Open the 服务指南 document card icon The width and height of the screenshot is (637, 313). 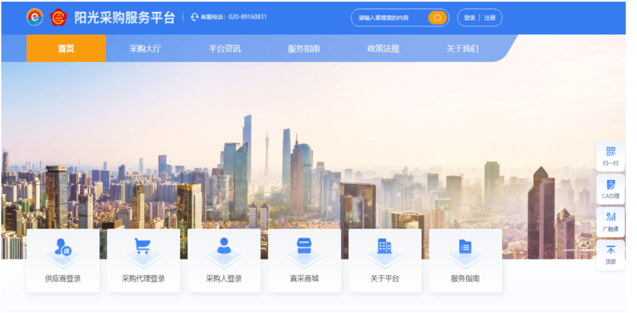(465, 247)
